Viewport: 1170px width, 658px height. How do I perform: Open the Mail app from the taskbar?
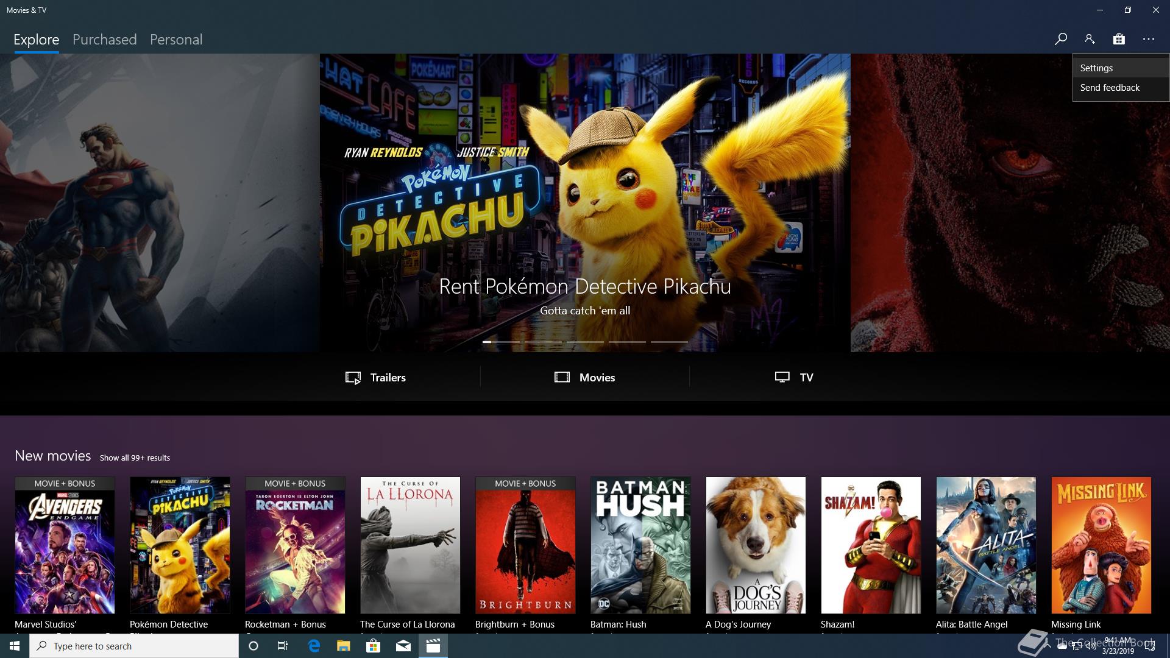click(403, 646)
